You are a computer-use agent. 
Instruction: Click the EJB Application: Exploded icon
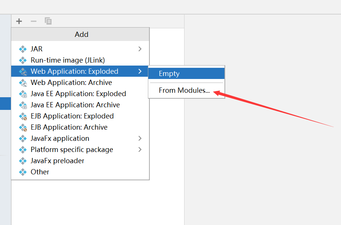(23, 116)
